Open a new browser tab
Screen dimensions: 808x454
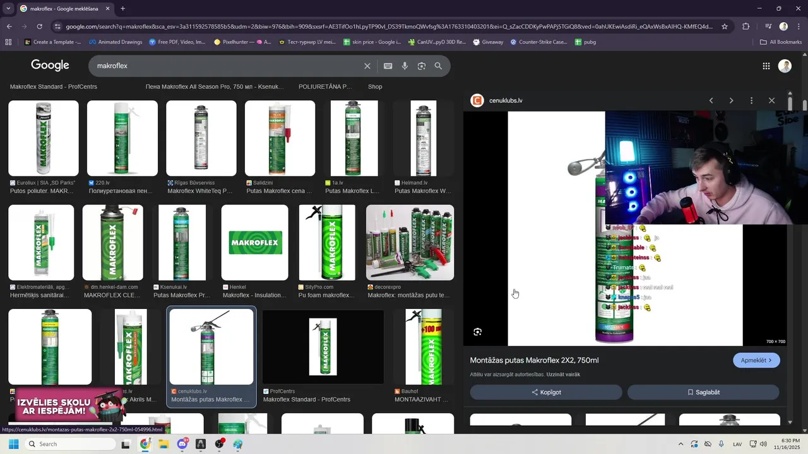point(122,9)
